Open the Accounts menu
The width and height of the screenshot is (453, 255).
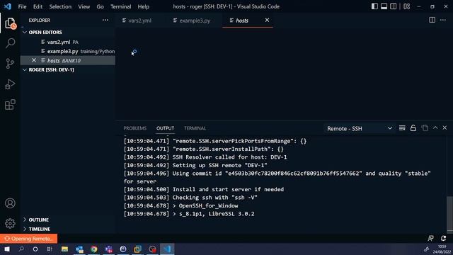point(10,203)
